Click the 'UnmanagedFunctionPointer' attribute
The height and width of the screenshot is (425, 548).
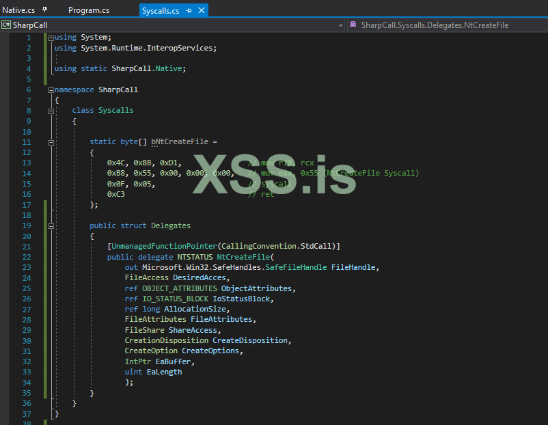[x=164, y=246]
